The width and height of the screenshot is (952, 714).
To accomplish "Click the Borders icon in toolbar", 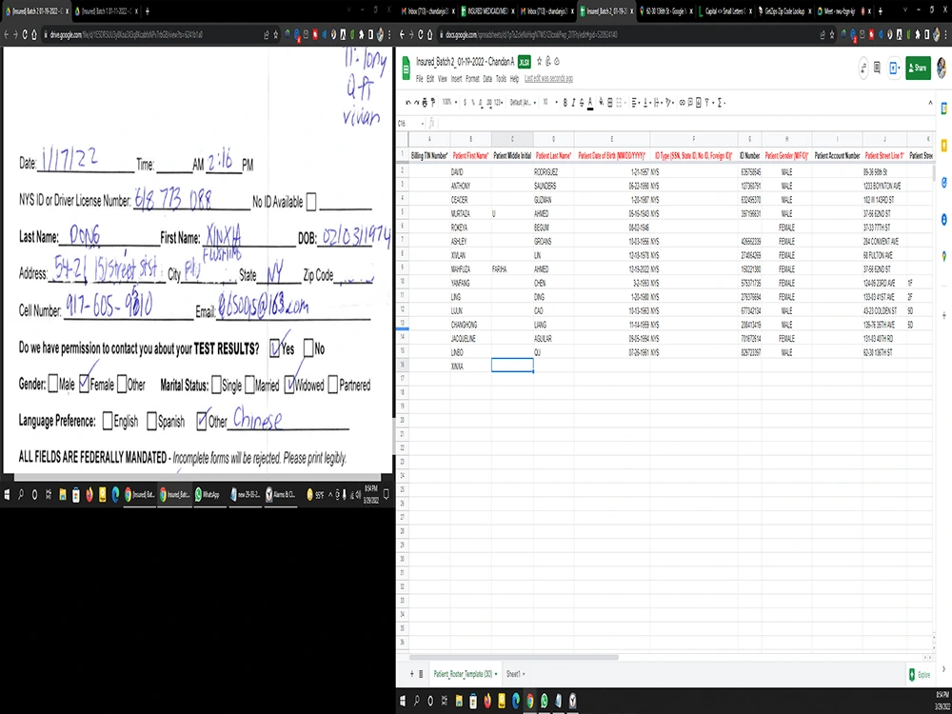I will [x=610, y=103].
